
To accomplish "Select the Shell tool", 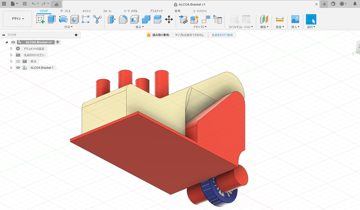I will (x=135, y=19).
